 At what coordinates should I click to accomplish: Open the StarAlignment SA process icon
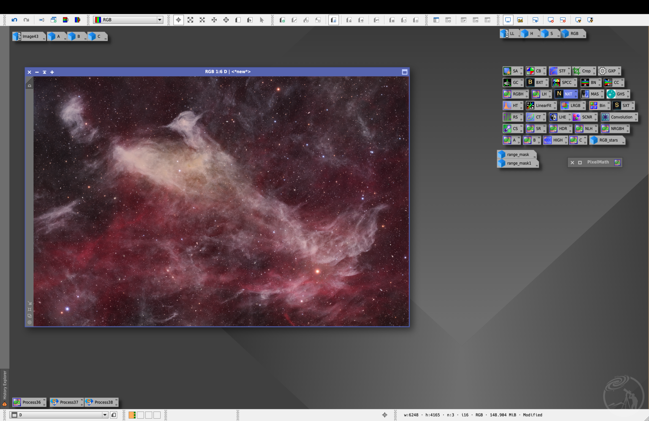coord(512,71)
